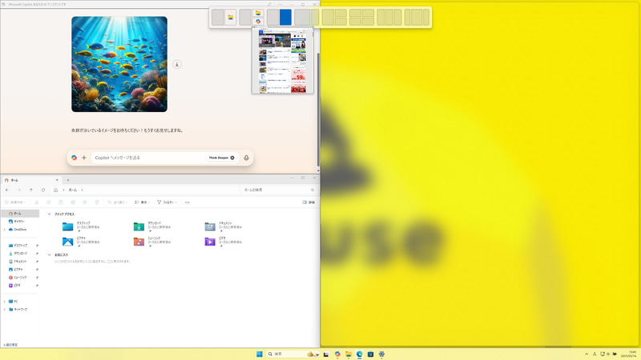Select the ピクチャ folder in Quick access
Image resolution: width=641 pixels, height=360 pixels.
click(x=82, y=242)
